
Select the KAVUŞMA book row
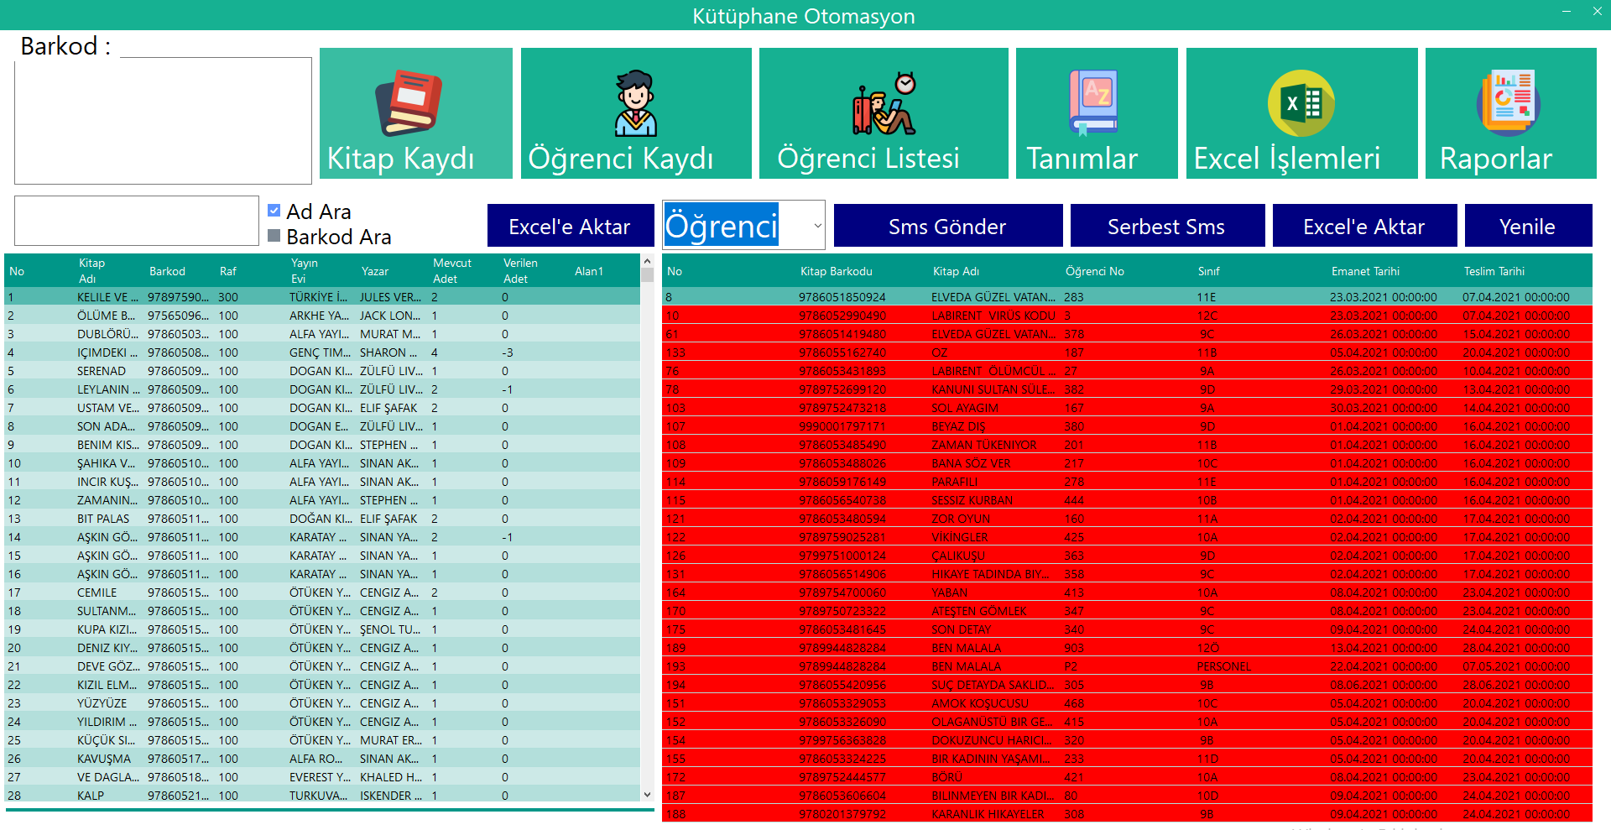click(x=322, y=759)
